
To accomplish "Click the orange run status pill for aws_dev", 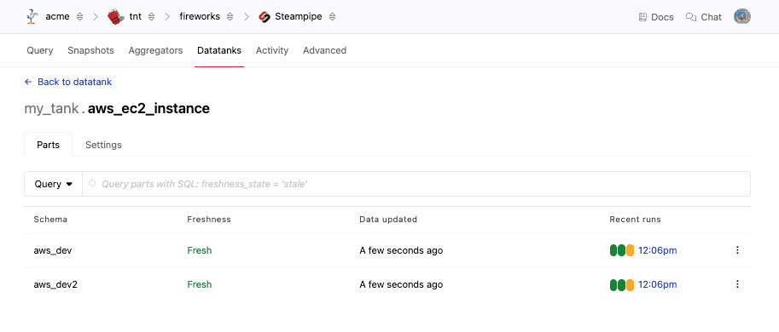I will tap(630, 250).
